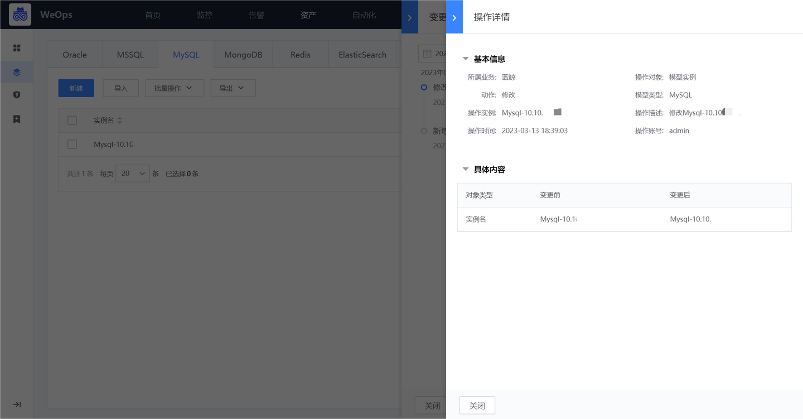Collapse the 变更 panel arrow
The image size is (803, 419).
(x=410, y=17)
